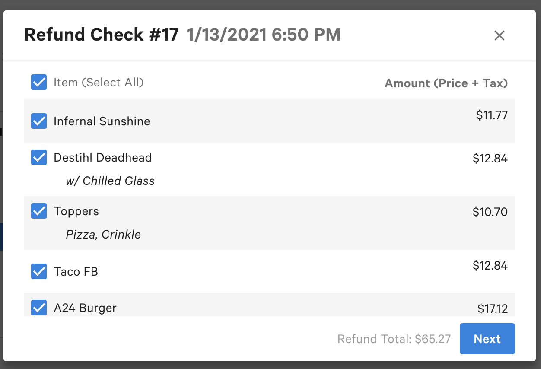Click the Refund Check #17 title
541x369 pixels.
coord(101,35)
